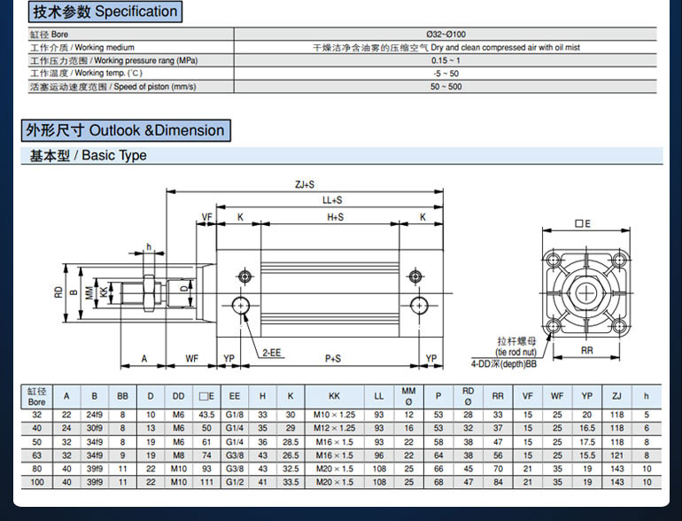Viewport: 682px width, 521px height.
Task: Select the LL+S dimension label
Action: tap(331, 201)
